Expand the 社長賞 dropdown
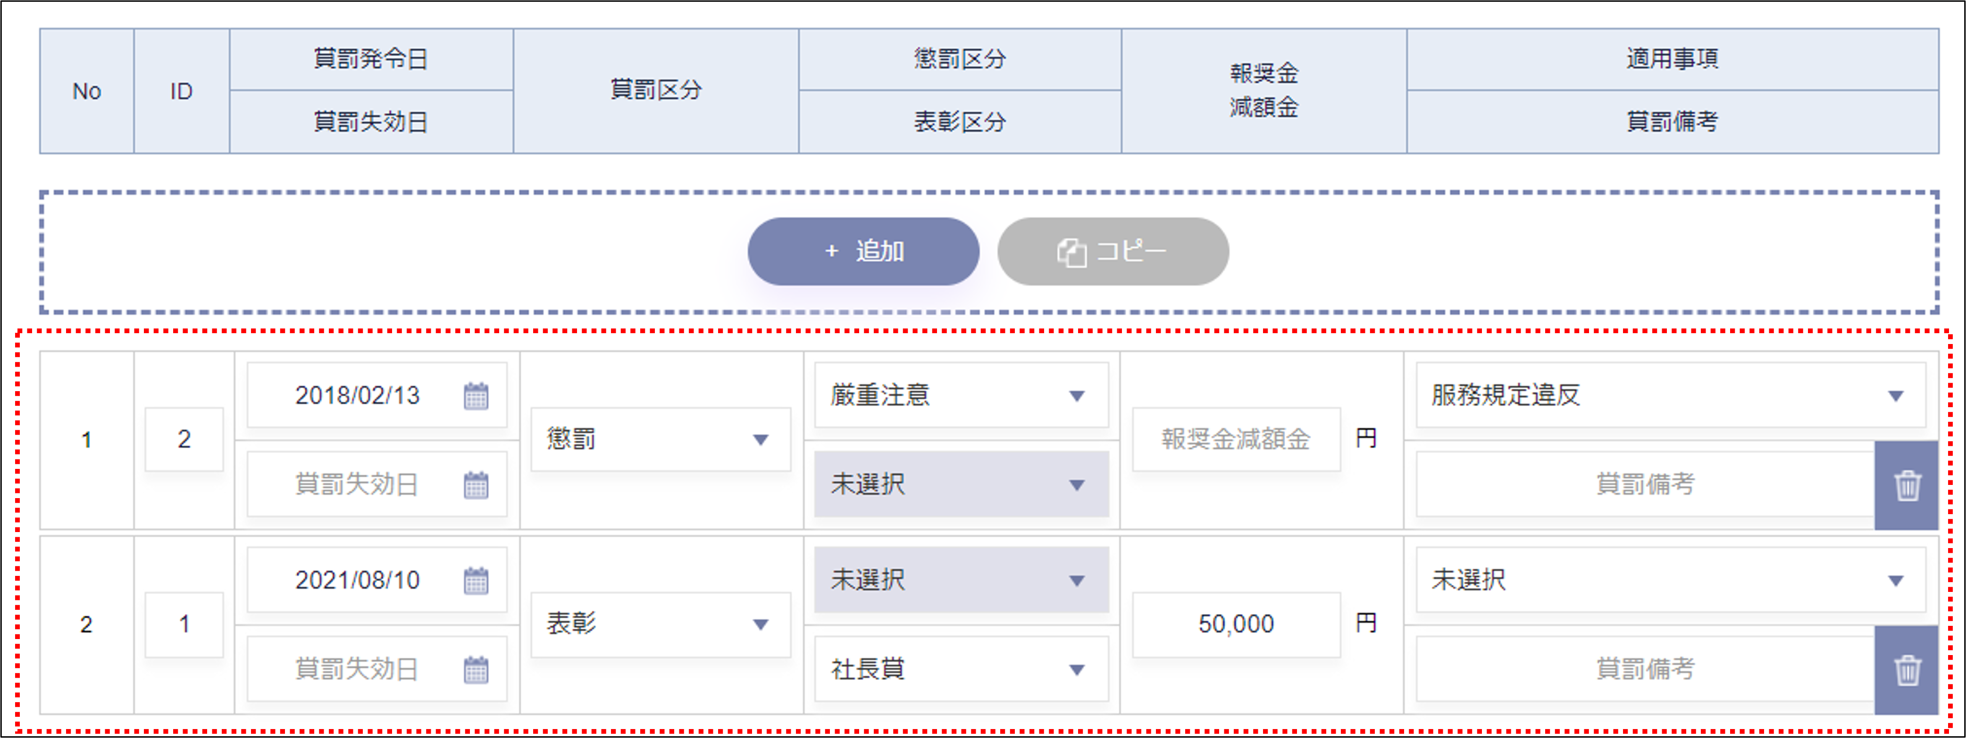Screen dimensions: 1966x738 [x=961, y=670]
